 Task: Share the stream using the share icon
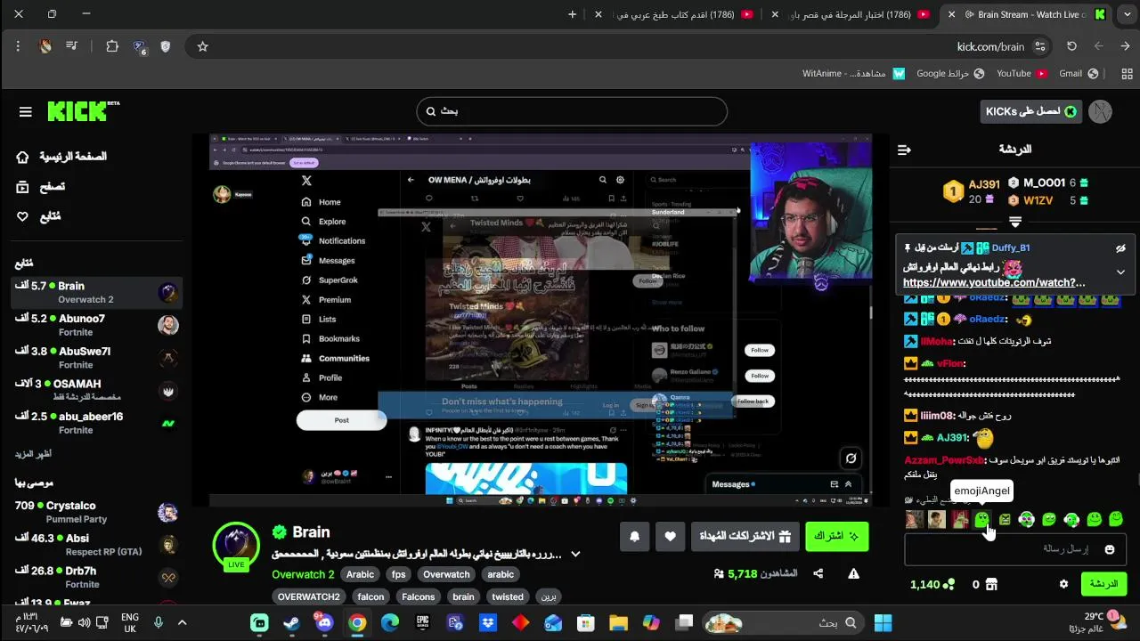click(x=818, y=574)
